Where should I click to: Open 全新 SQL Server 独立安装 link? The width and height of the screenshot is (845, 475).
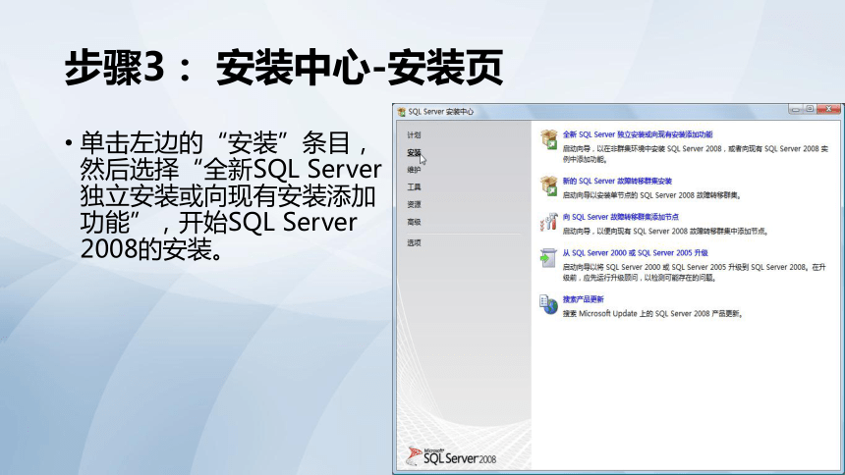click(638, 134)
